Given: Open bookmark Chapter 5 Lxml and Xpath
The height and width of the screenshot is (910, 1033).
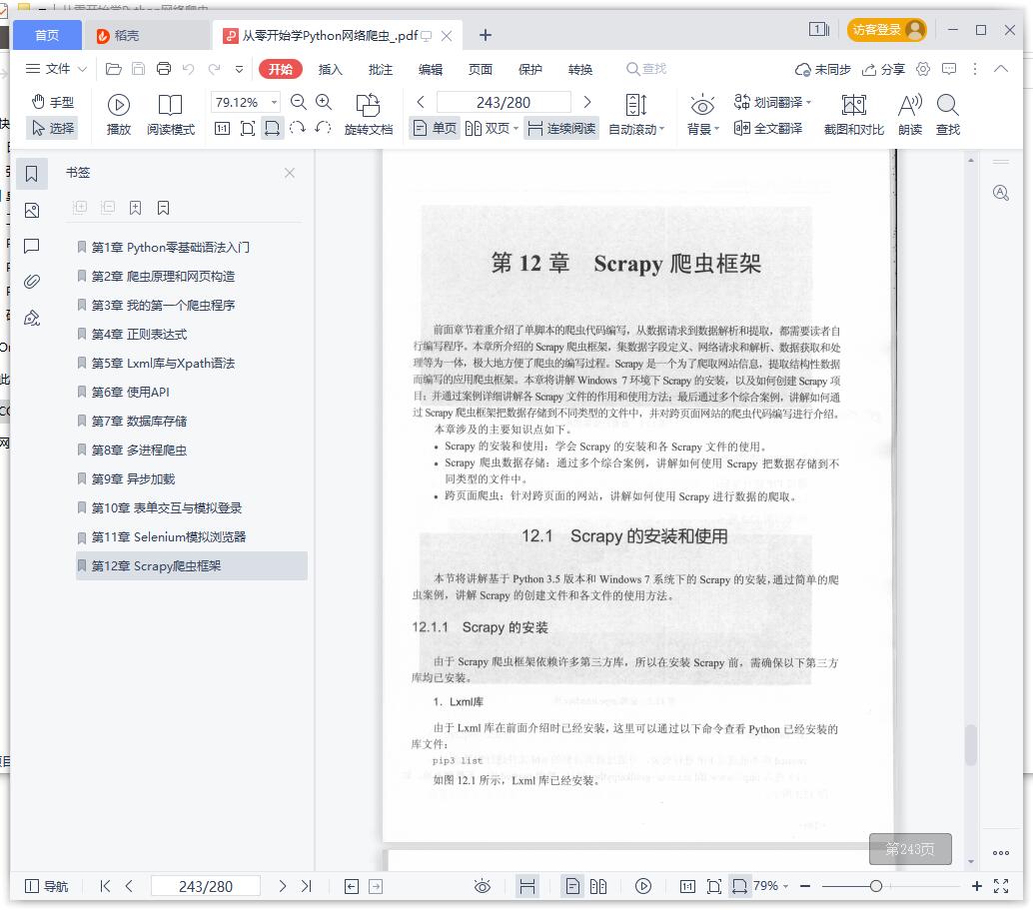Looking at the screenshot, I should pyautogui.click(x=163, y=363).
